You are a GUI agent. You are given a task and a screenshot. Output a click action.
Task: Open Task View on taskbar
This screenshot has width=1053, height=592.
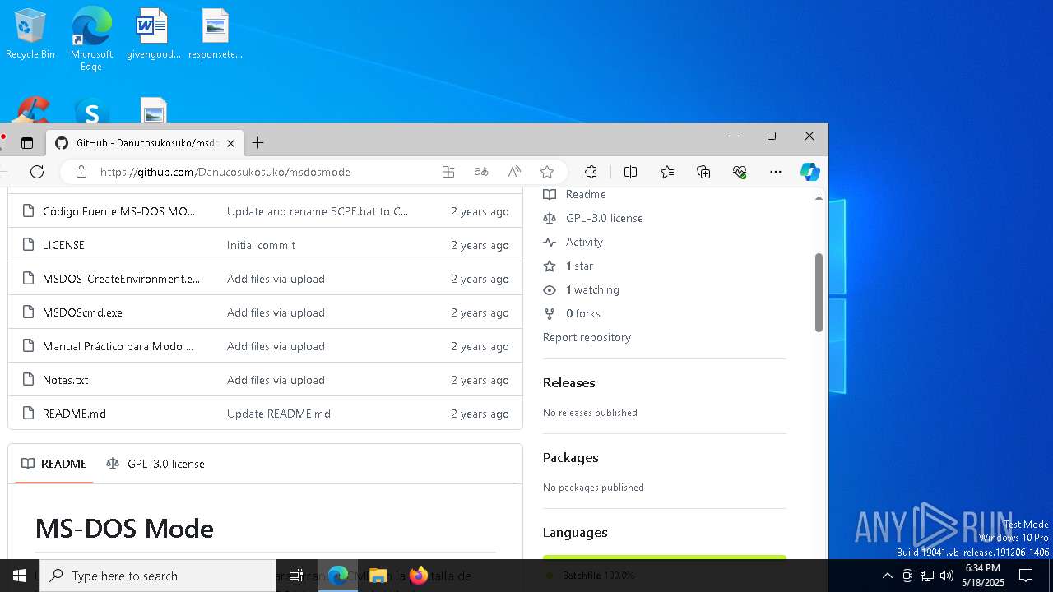pos(296,576)
